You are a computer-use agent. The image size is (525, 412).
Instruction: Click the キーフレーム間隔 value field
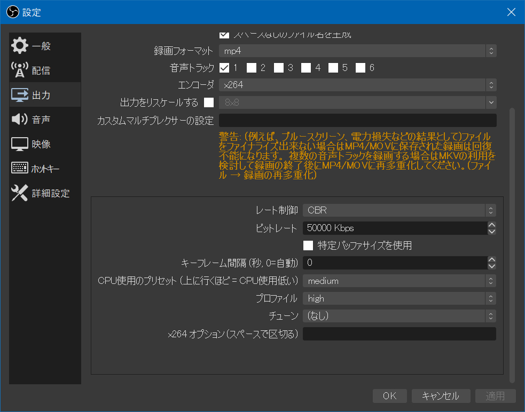[x=395, y=263]
